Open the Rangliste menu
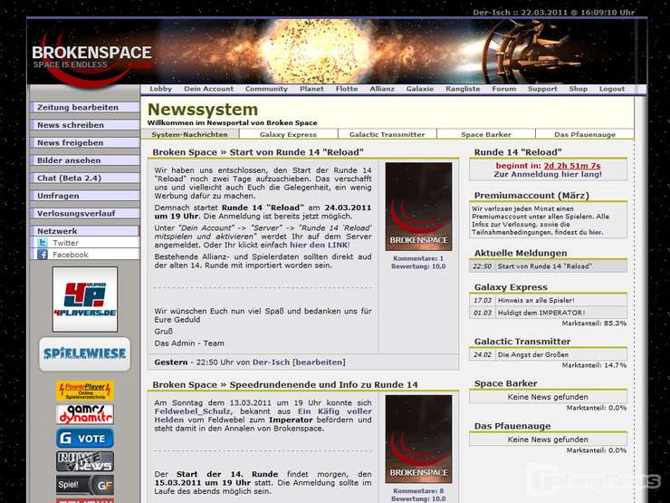The image size is (670, 503). (463, 89)
